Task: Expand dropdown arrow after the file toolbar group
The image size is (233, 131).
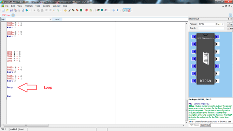Action: (30, 11)
